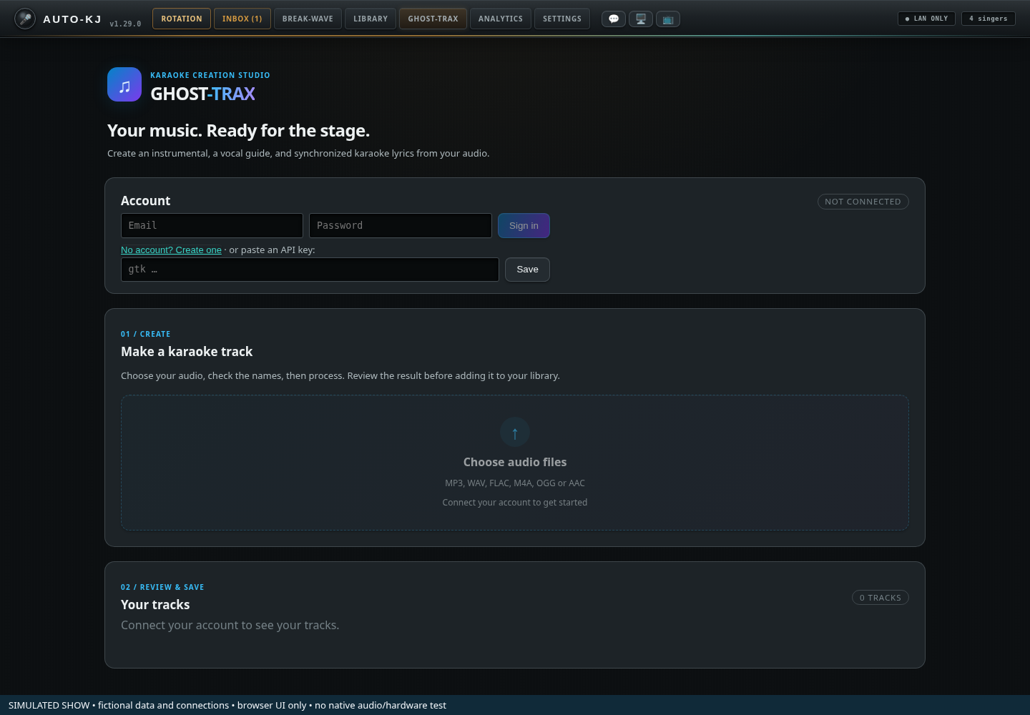Click the 'MP3, WAV, FLAC, M4A, OGG or AAC' text
The height and width of the screenshot is (715, 1030).
pyautogui.click(x=515, y=483)
